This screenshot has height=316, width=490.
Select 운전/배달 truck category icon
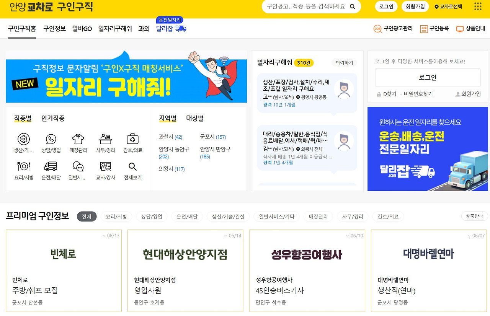click(x=51, y=166)
